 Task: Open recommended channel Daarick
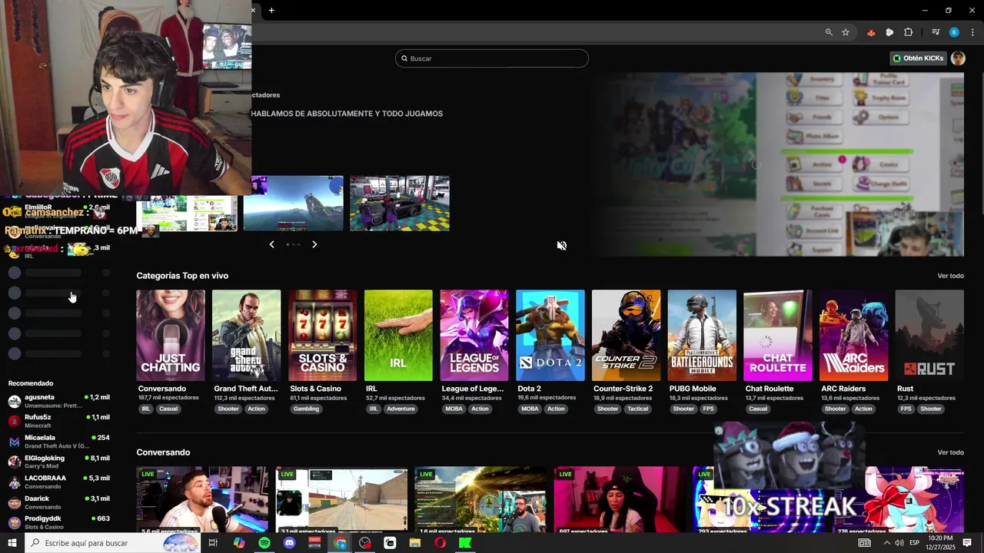(x=60, y=502)
